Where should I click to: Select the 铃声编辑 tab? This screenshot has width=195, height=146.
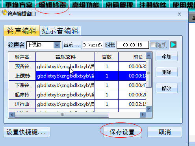point(22,31)
